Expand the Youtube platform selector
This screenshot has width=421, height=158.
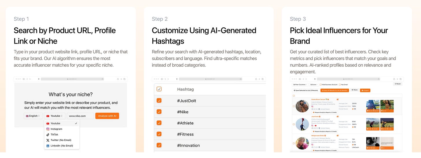click(55, 116)
